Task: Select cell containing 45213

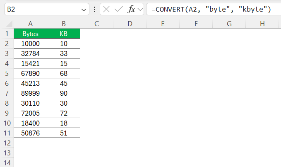Action: pyautogui.click(x=31, y=83)
